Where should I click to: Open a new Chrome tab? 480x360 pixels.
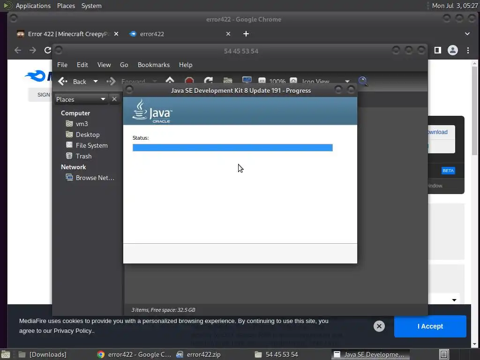(246, 34)
